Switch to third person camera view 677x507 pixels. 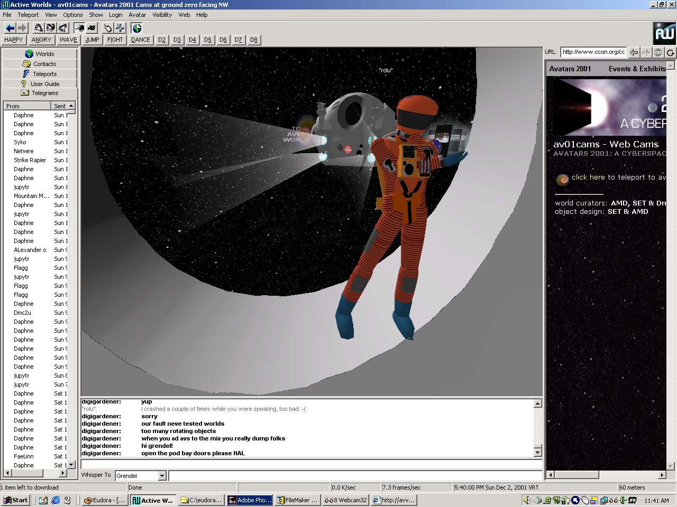92,28
